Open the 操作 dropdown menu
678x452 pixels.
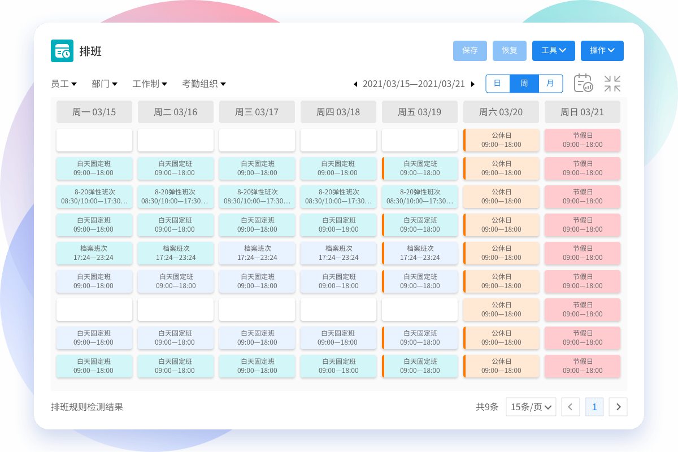coord(602,51)
